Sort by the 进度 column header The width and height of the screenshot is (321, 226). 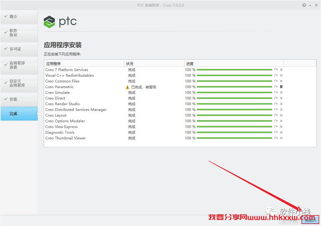point(234,64)
